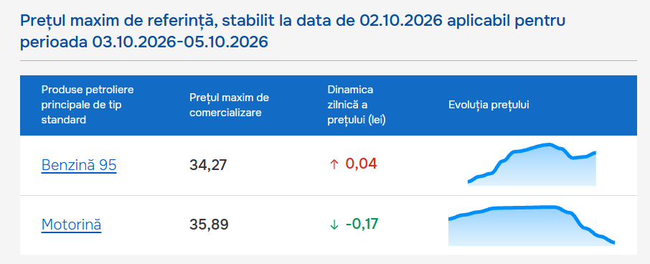Click the 'Produse petroliere principale' column header
This screenshot has height=264, width=650.
pos(88,105)
